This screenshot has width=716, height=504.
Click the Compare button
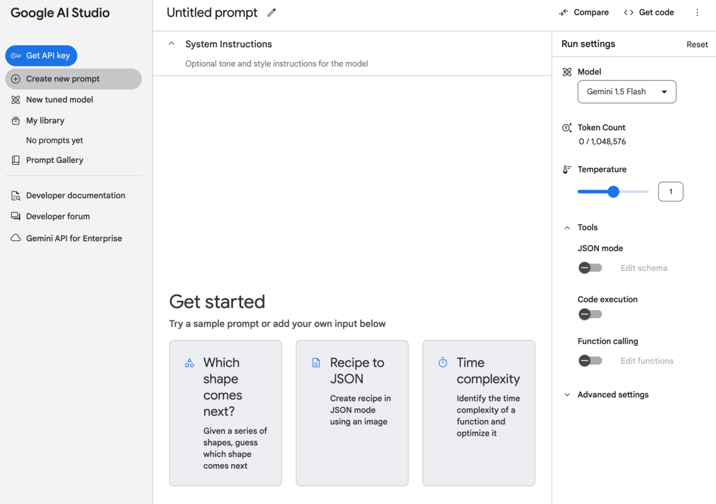click(x=584, y=13)
